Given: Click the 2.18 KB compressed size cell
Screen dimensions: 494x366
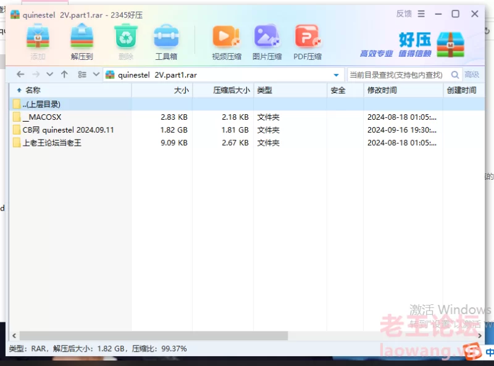Looking at the screenshot, I should click(235, 117).
